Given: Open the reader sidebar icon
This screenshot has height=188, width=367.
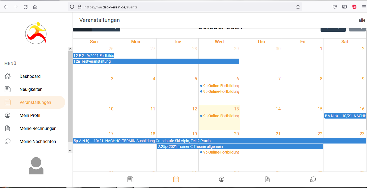Looking at the screenshot, I should (x=344, y=7).
